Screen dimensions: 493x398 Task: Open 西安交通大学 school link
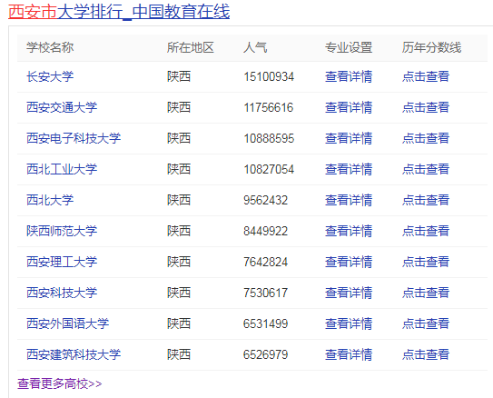(62, 107)
